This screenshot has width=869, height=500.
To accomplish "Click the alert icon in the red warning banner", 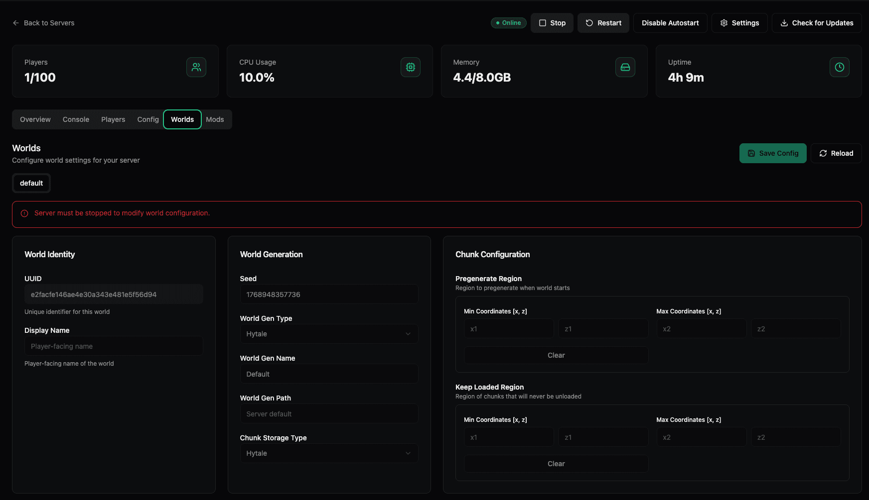I will point(24,213).
